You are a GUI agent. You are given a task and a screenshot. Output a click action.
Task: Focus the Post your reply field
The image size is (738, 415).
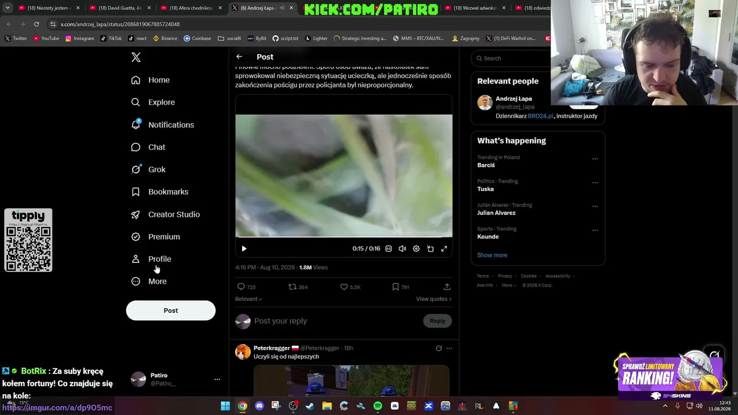[x=336, y=321]
